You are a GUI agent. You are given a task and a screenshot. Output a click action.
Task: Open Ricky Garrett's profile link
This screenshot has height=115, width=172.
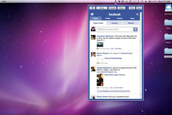coord(102,96)
